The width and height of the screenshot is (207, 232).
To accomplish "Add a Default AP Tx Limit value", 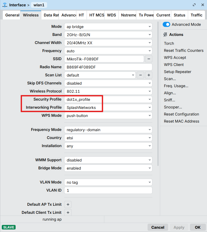I will 68,204.
